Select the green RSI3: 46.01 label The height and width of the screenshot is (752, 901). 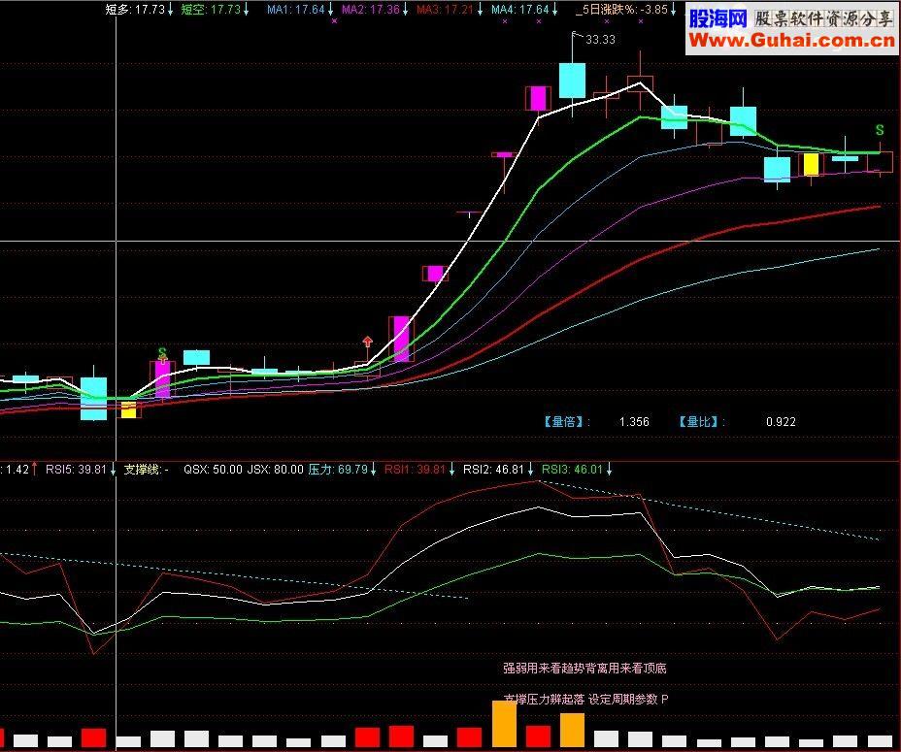point(572,470)
